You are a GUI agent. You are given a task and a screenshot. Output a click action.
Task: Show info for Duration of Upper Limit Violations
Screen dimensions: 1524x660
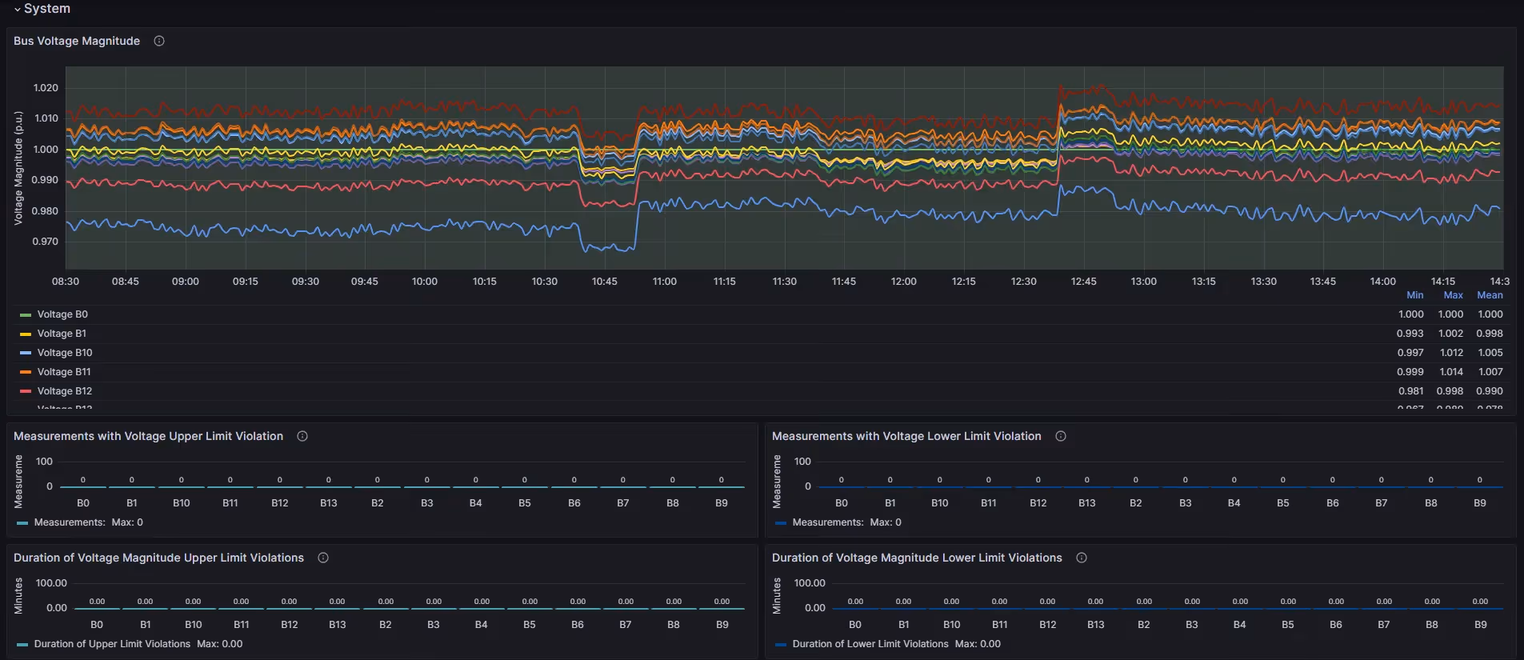coord(323,558)
